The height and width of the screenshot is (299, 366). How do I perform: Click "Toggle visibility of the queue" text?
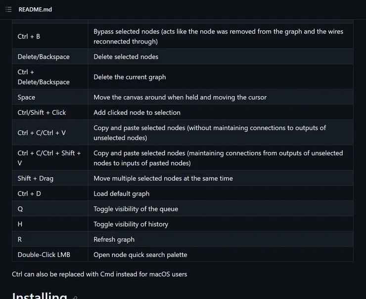136,209
